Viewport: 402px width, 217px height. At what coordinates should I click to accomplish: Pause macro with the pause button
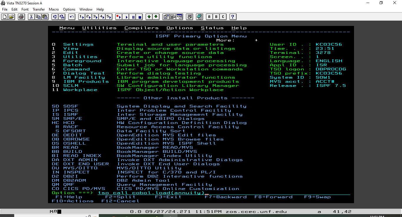[x=133, y=17]
